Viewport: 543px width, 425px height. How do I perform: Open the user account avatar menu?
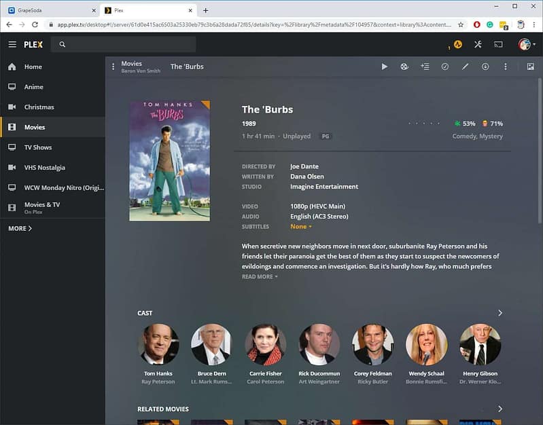pos(527,44)
